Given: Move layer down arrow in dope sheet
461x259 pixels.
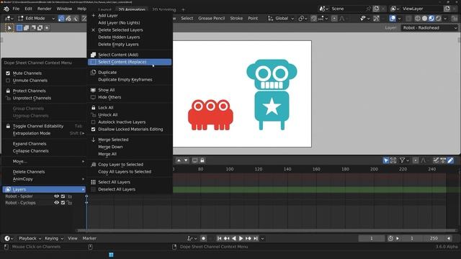Looking at the screenshot, I should click(x=186, y=160).
